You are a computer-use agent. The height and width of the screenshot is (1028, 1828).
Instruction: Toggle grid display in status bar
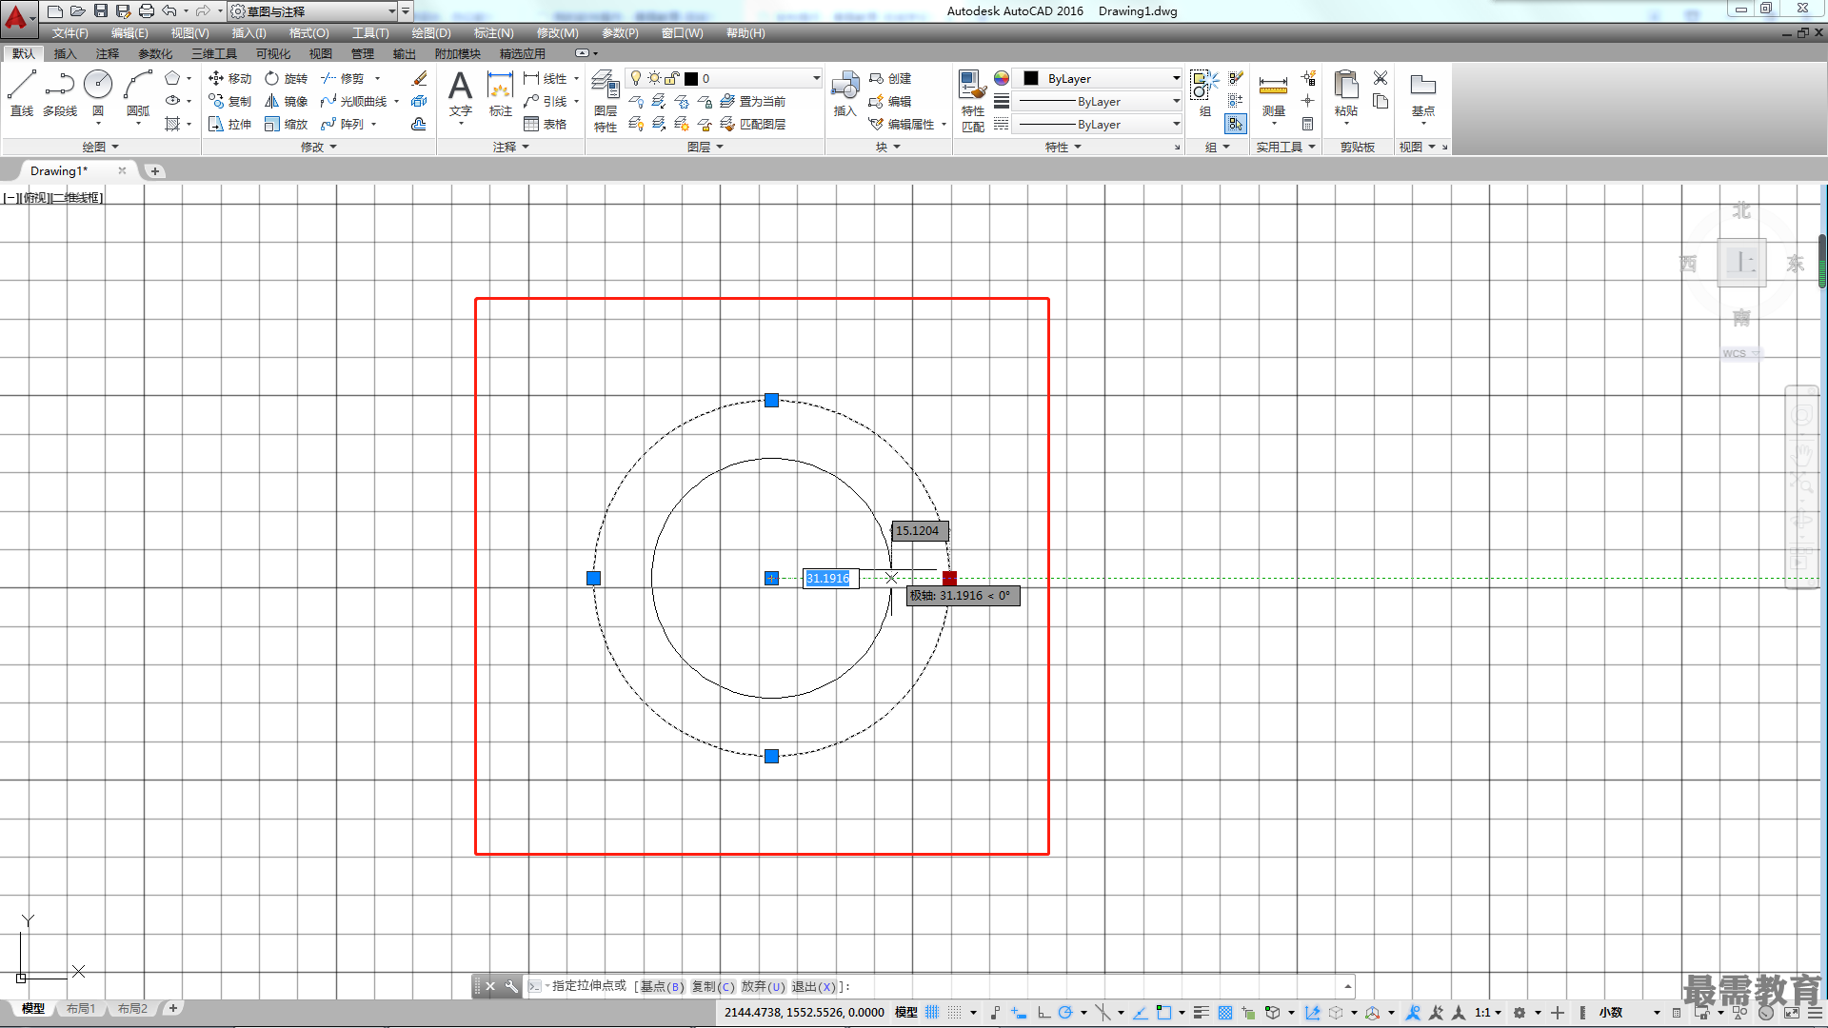(932, 1012)
